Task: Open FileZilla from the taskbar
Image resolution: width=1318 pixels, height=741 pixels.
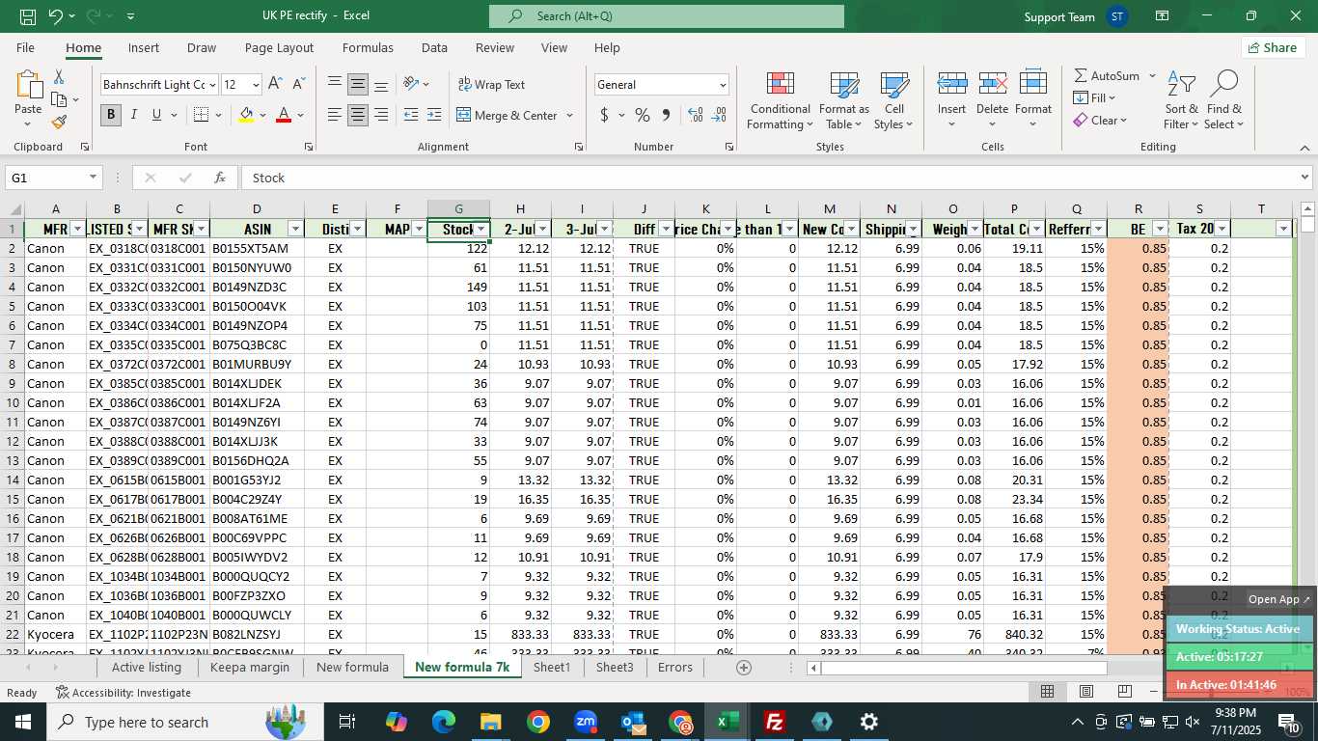Action: pyautogui.click(x=774, y=722)
